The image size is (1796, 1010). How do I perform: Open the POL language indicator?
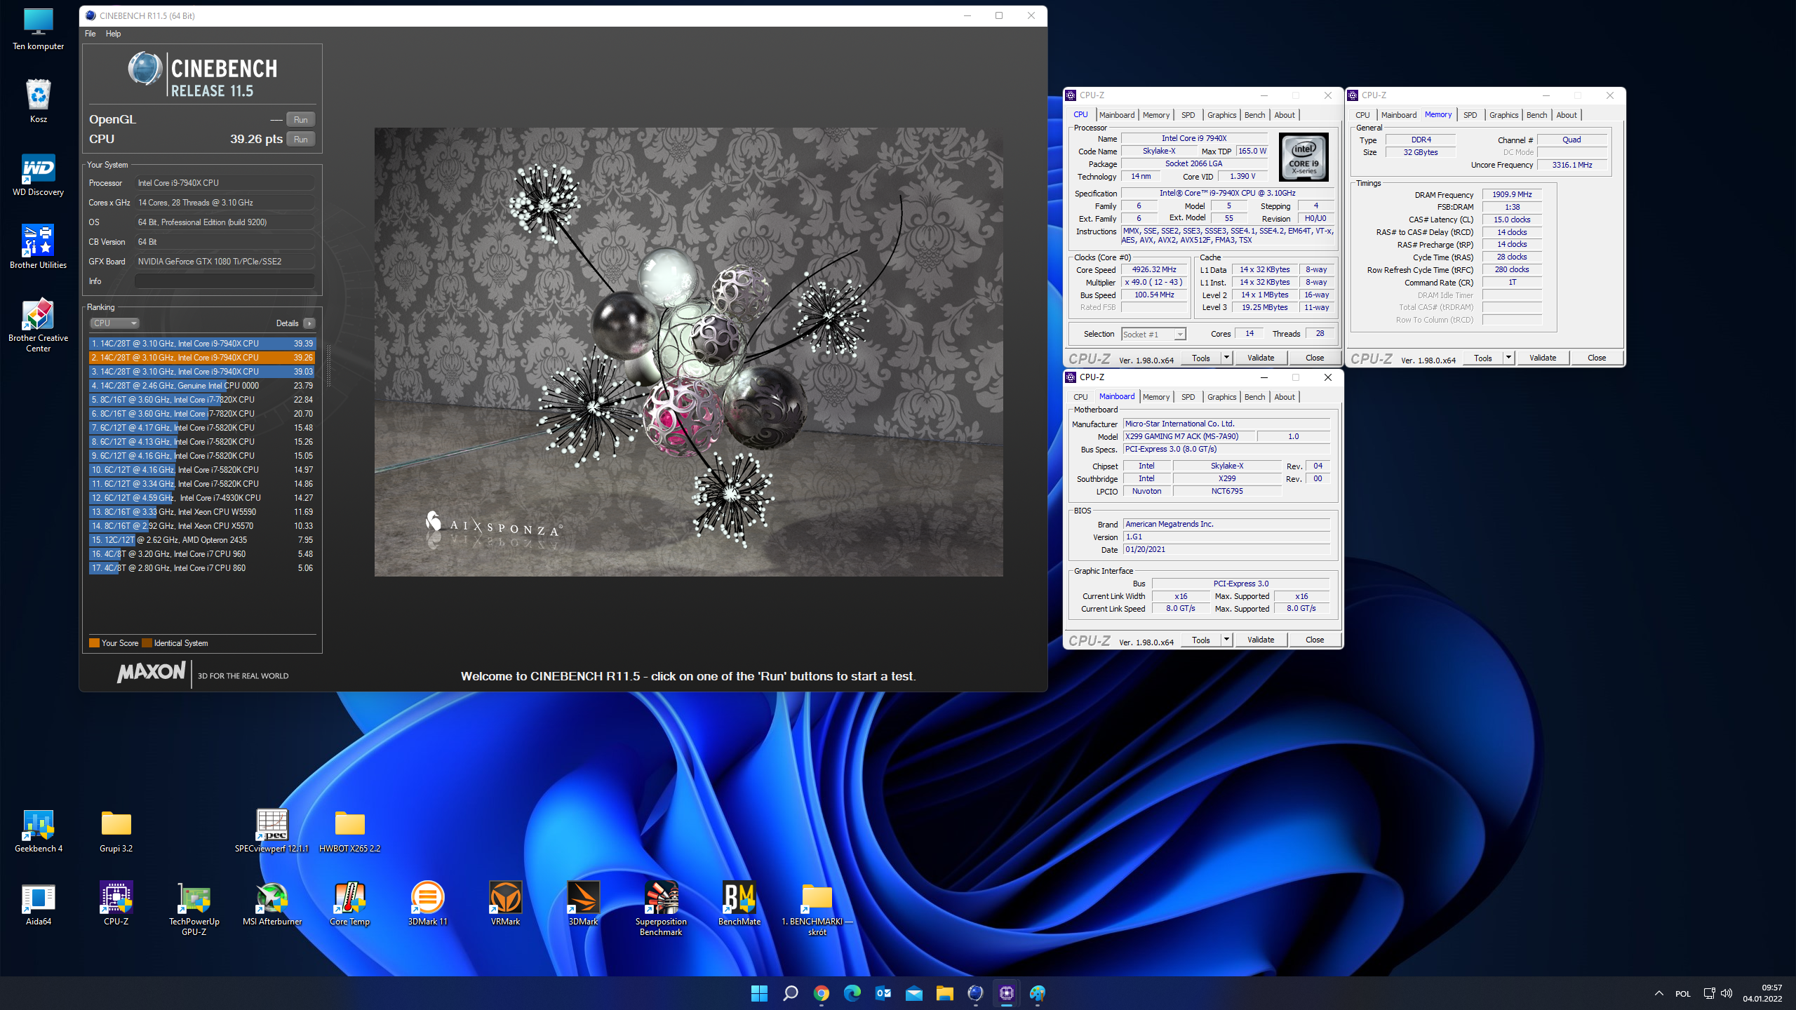1682,994
